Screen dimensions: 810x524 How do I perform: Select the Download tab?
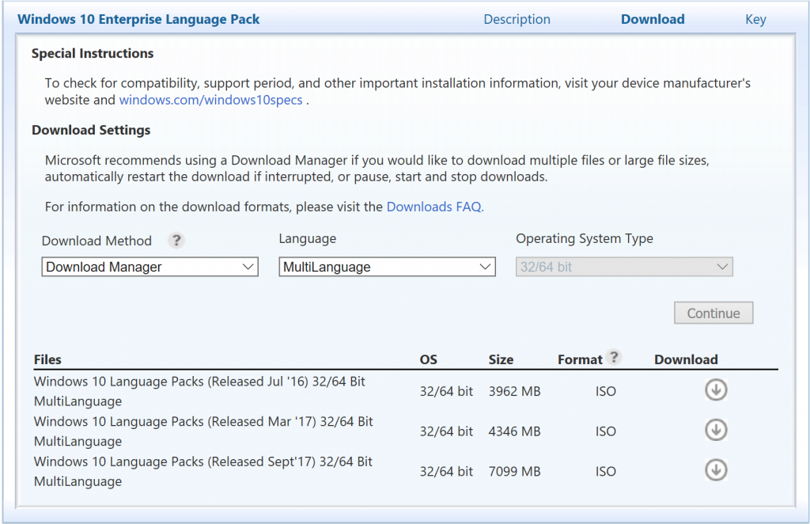coord(653,20)
